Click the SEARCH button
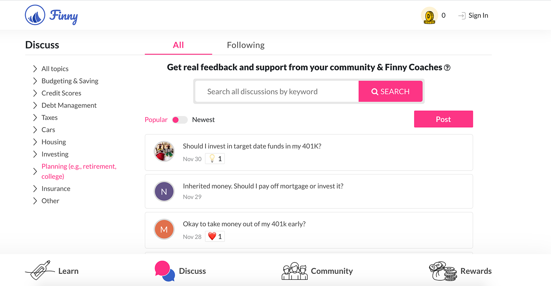Screen dimensions: 551x286 point(390,92)
